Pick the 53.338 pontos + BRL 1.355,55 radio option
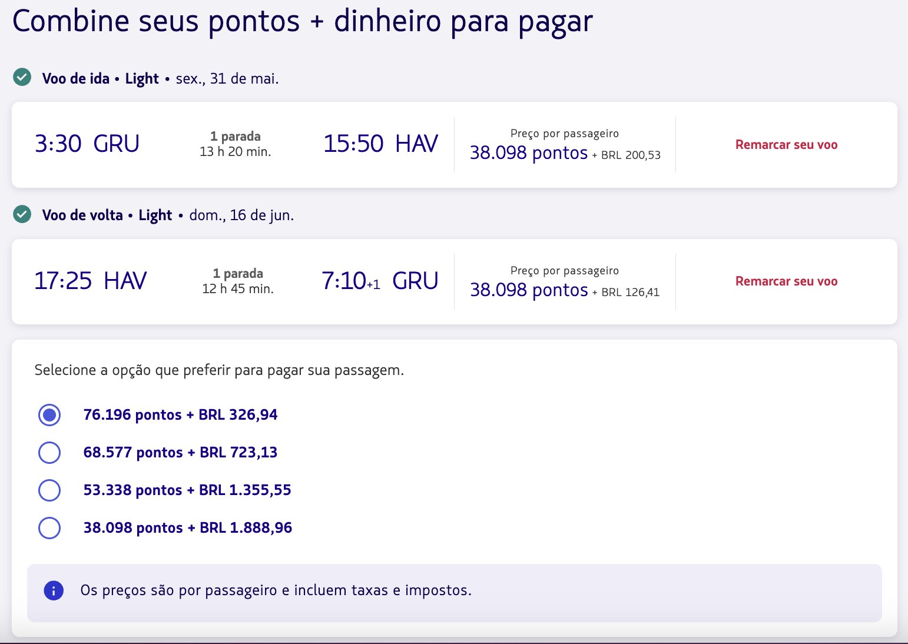 49,490
